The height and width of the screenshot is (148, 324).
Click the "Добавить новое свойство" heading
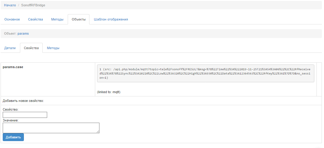click(23, 101)
